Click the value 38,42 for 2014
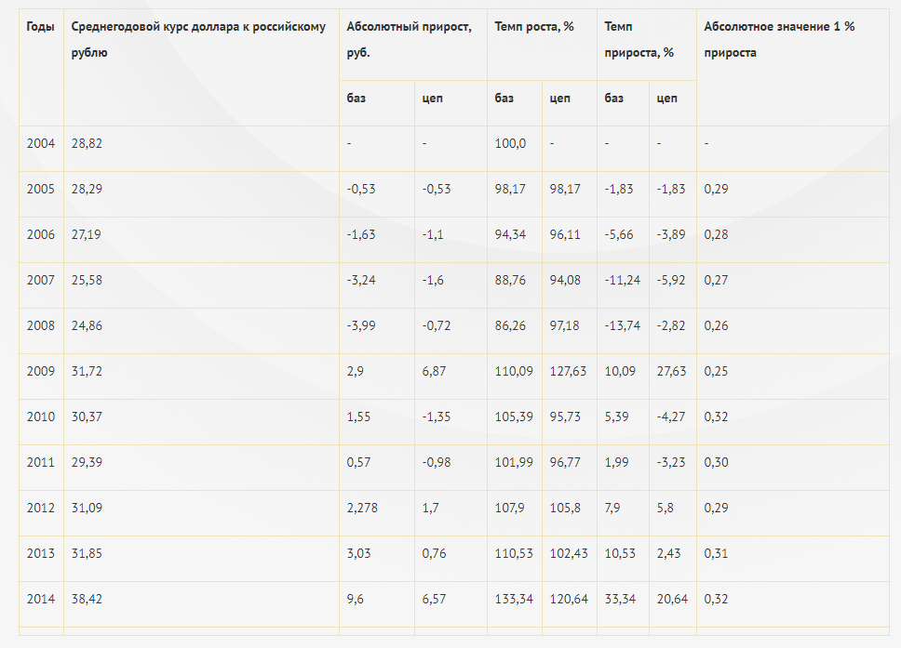Image resolution: width=901 pixels, height=648 pixels. (87, 600)
